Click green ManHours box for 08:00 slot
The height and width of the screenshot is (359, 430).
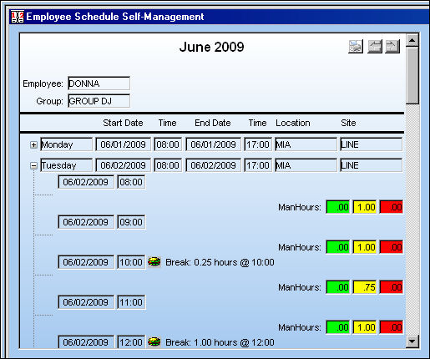click(337, 207)
